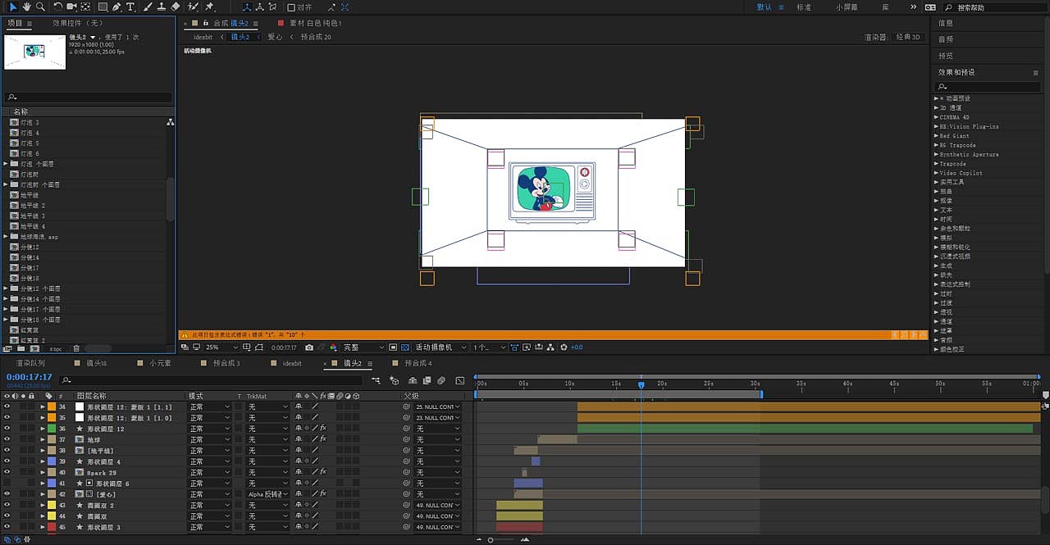Select the Unified Camera tool
Screen dimensions: 1050x545
[x=71, y=7]
